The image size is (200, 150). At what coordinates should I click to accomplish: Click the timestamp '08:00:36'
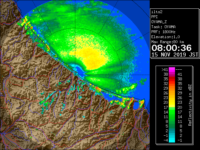(x=172, y=48)
